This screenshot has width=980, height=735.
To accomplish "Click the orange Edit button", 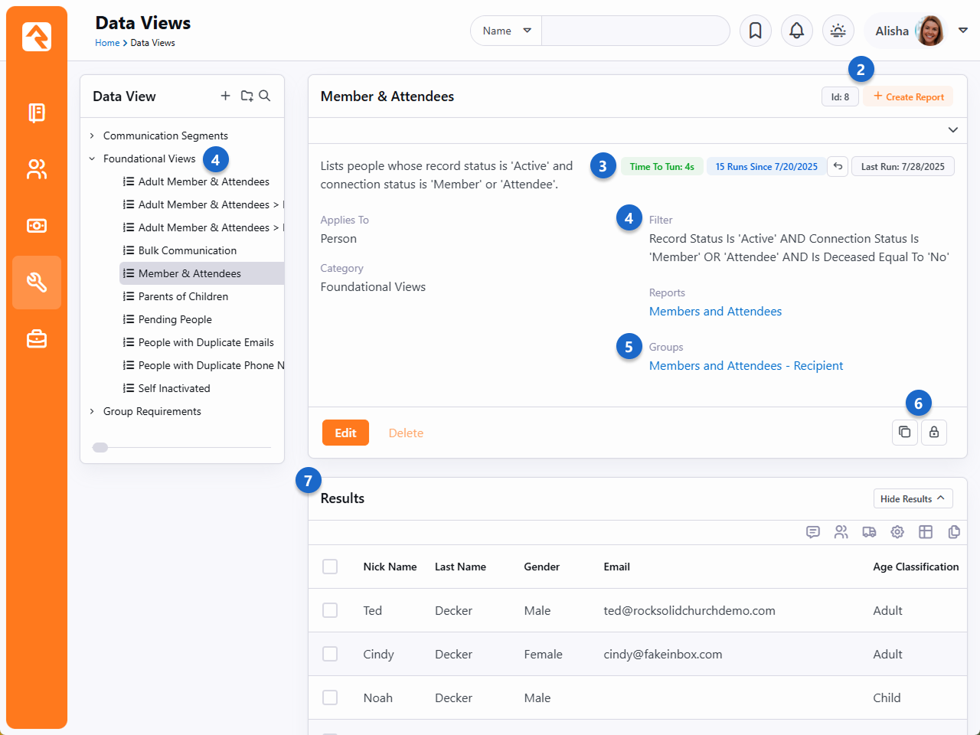I will coord(345,433).
